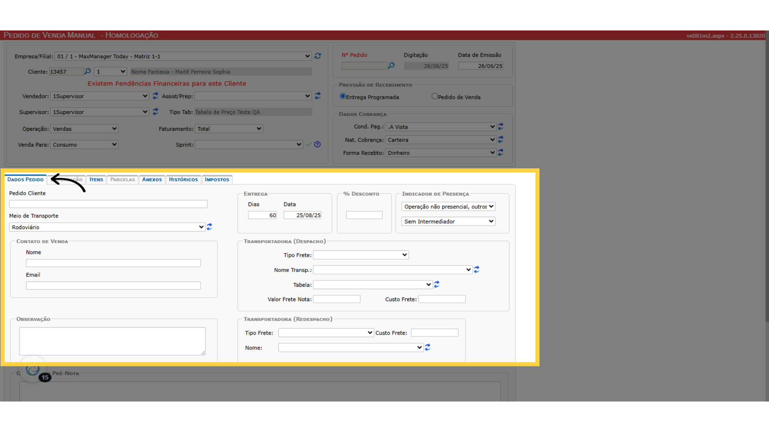Refresh the Supervisor list icon
The image size is (769, 432).
point(155,112)
